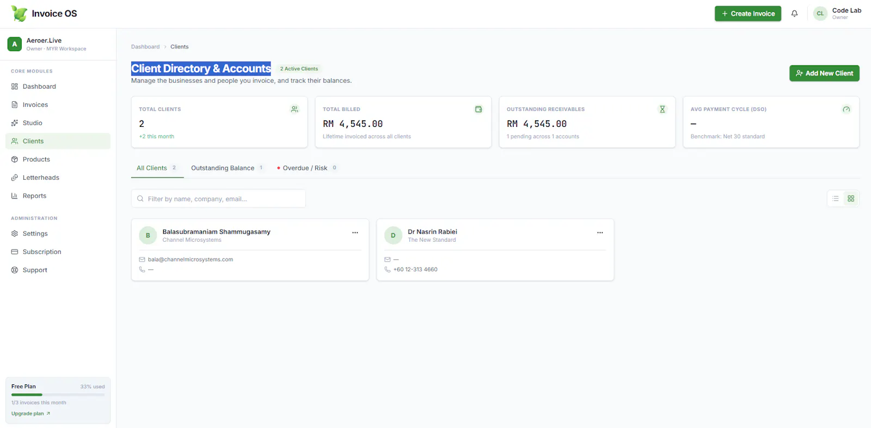
Task: Click the Invoices sidebar icon
Action: (15, 105)
